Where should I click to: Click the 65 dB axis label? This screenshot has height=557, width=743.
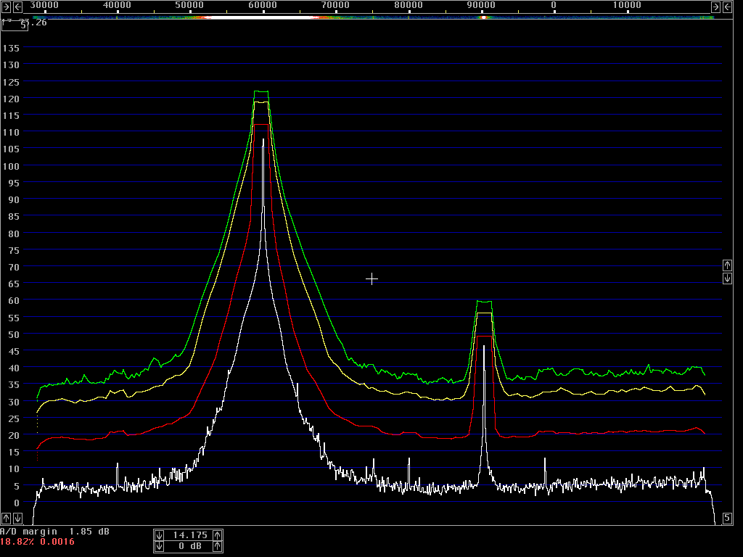pos(14,284)
